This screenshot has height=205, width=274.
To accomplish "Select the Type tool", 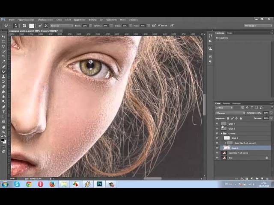I will tap(4, 111).
